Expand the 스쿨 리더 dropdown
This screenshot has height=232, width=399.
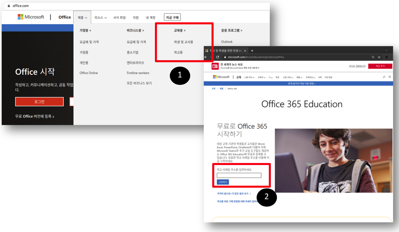(x=250, y=77)
